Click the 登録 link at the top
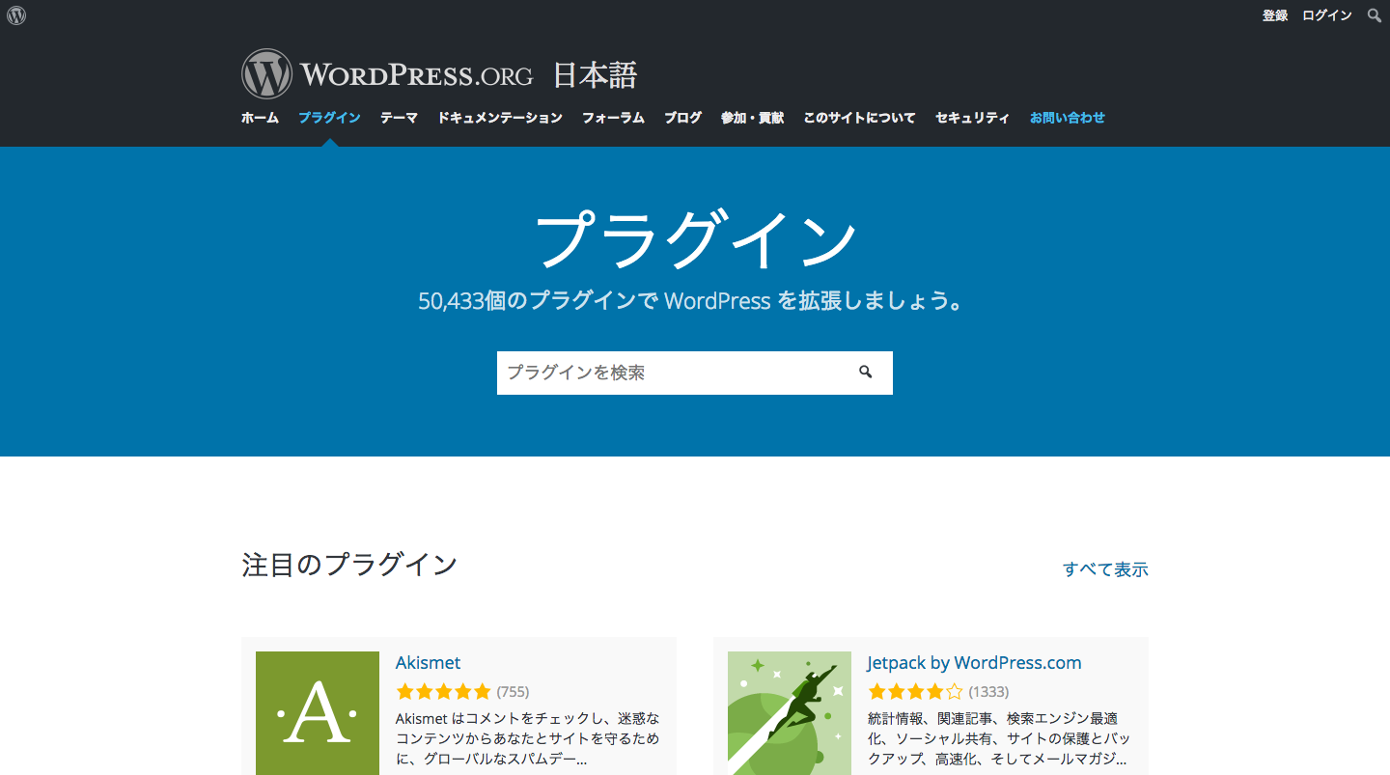1390x775 pixels. [1275, 15]
